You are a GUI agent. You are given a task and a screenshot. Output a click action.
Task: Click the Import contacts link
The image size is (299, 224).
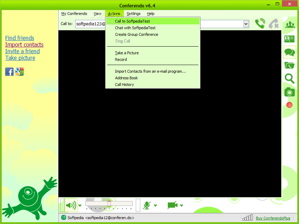pyautogui.click(x=24, y=45)
